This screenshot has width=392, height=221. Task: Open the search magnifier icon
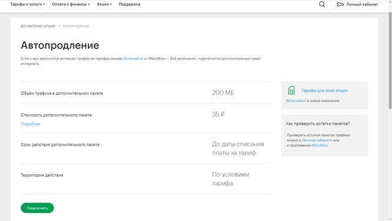[322, 4]
